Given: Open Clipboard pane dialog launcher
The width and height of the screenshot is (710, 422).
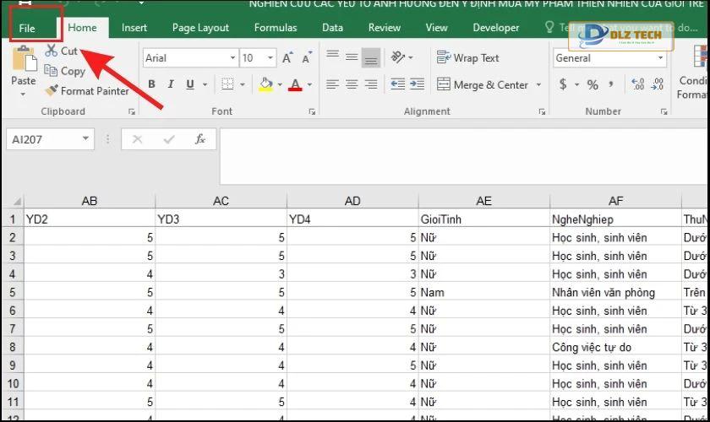Looking at the screenshot, I should click(x=132, y=111).
